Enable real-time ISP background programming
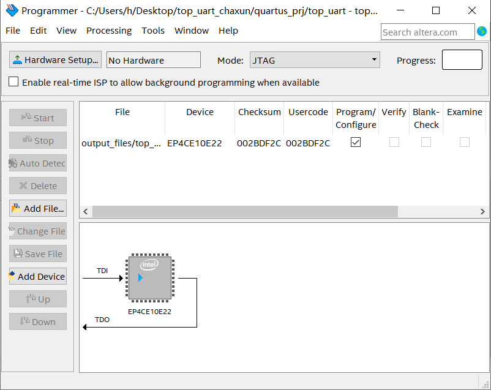Image resolution: width=491 pixels, height=390 pixels. (x=13, y=83)
